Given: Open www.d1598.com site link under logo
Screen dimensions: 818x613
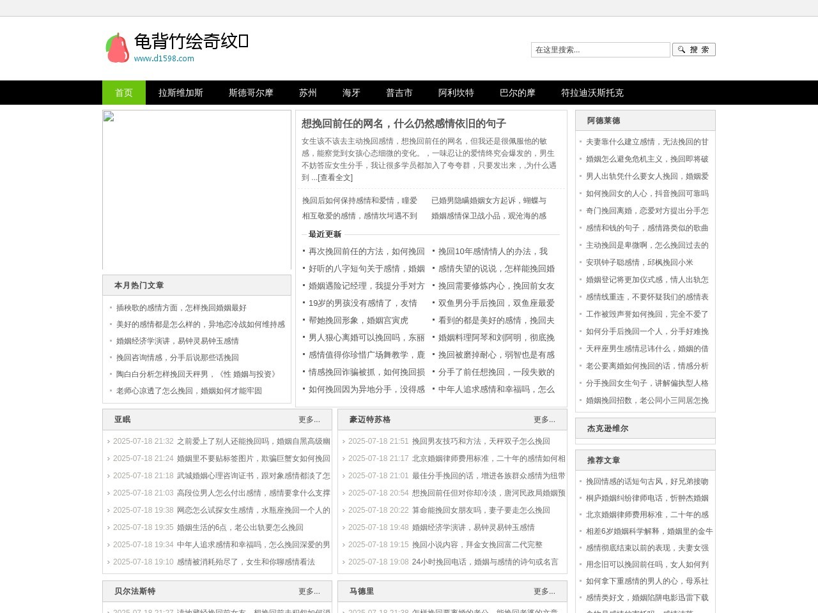Looking at the screenshot, I should pos(164,57).
